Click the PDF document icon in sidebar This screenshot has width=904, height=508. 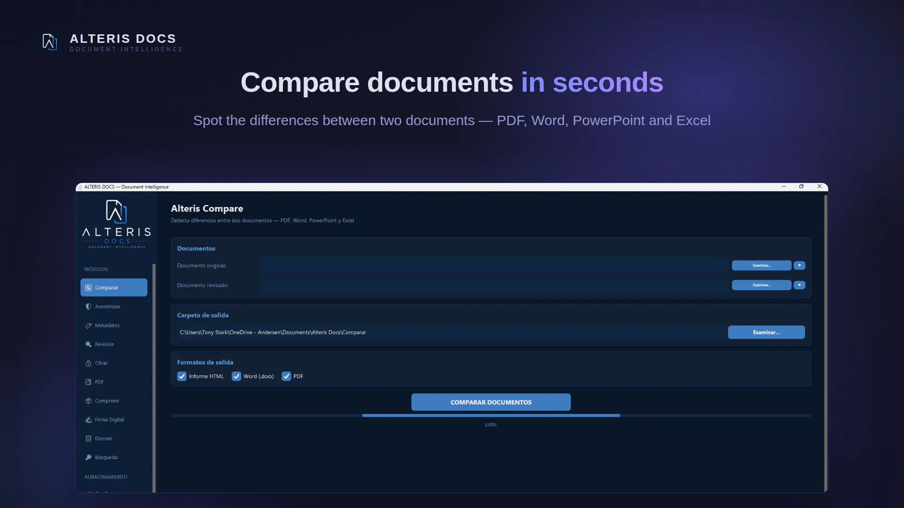point(89,382)
